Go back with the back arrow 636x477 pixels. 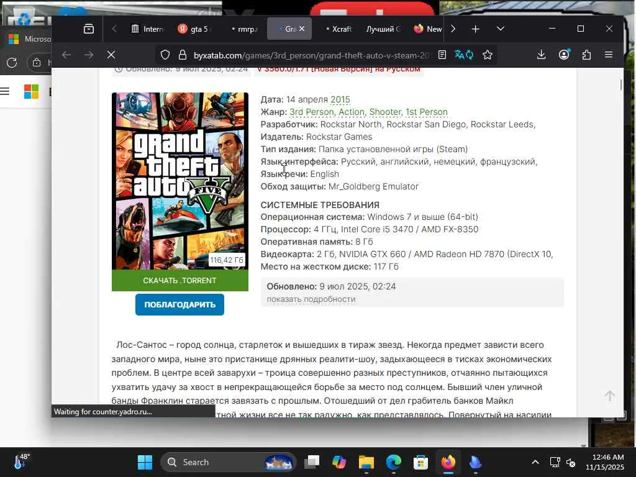[66, 55]
